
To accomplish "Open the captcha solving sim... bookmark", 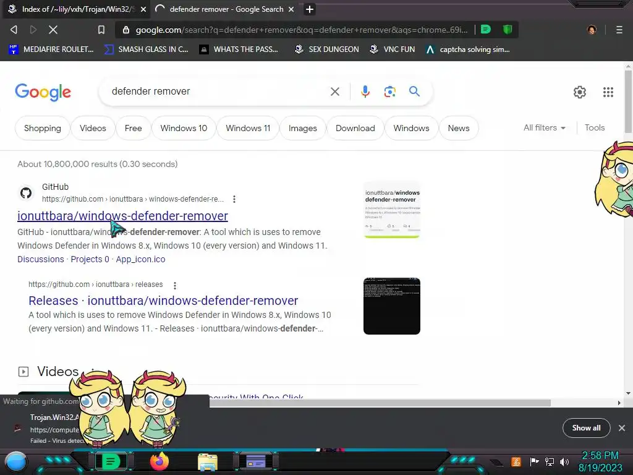I will click(468, 49).
